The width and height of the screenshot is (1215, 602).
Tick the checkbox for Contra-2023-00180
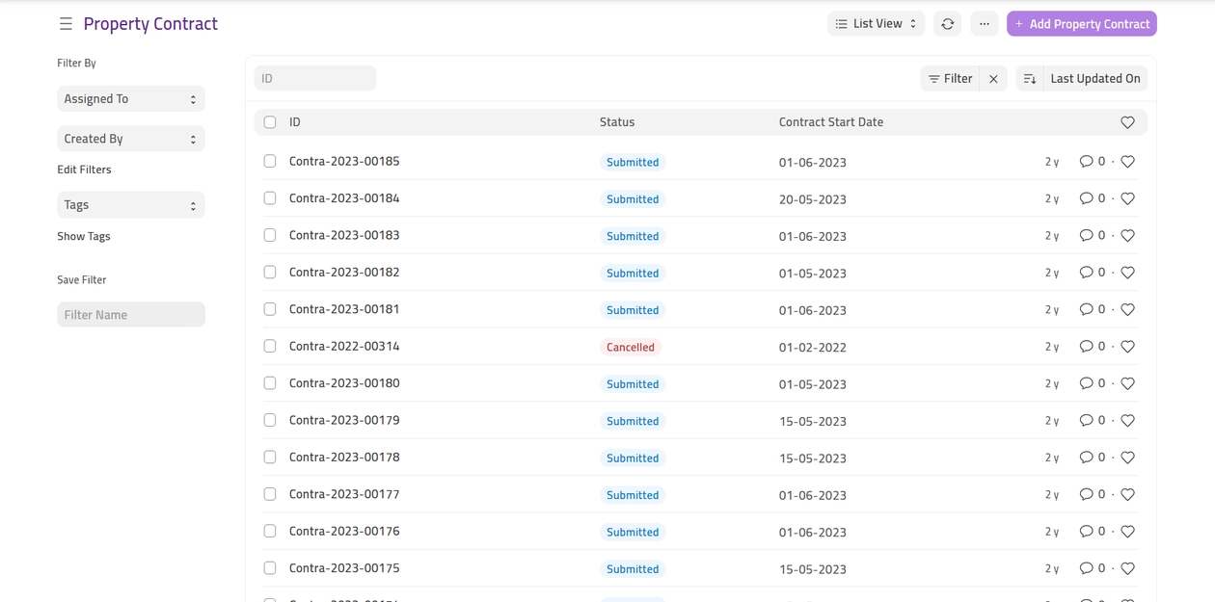coord(270,383)
